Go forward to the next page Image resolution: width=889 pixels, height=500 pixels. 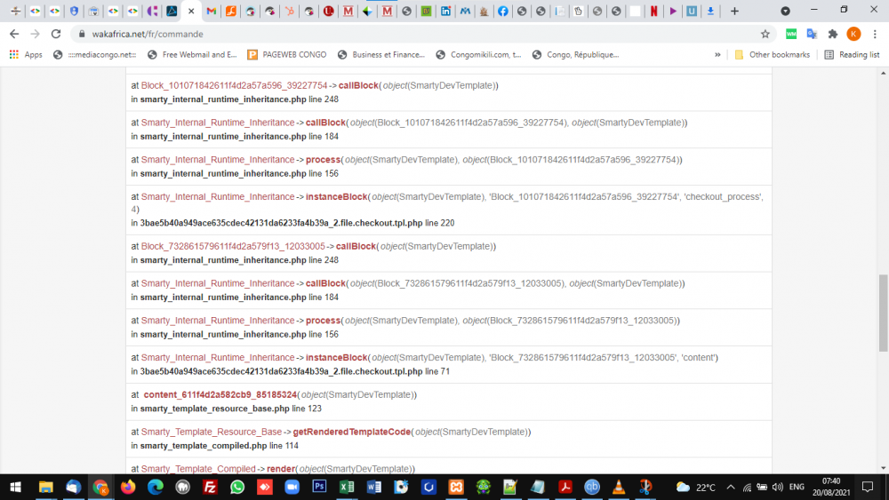coord(36,34)
